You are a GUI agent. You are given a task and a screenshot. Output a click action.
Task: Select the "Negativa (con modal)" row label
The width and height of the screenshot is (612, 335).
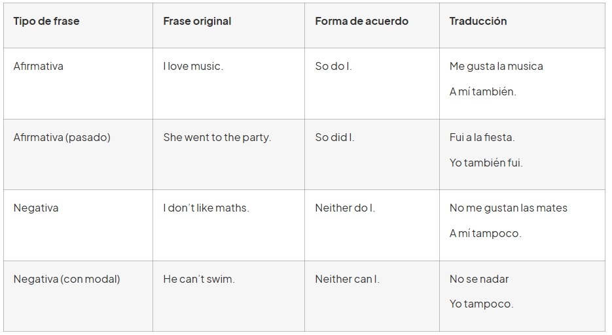(x=67, y=279)
